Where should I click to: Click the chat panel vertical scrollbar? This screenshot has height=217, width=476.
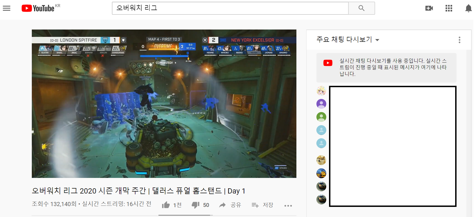(469, 133)
